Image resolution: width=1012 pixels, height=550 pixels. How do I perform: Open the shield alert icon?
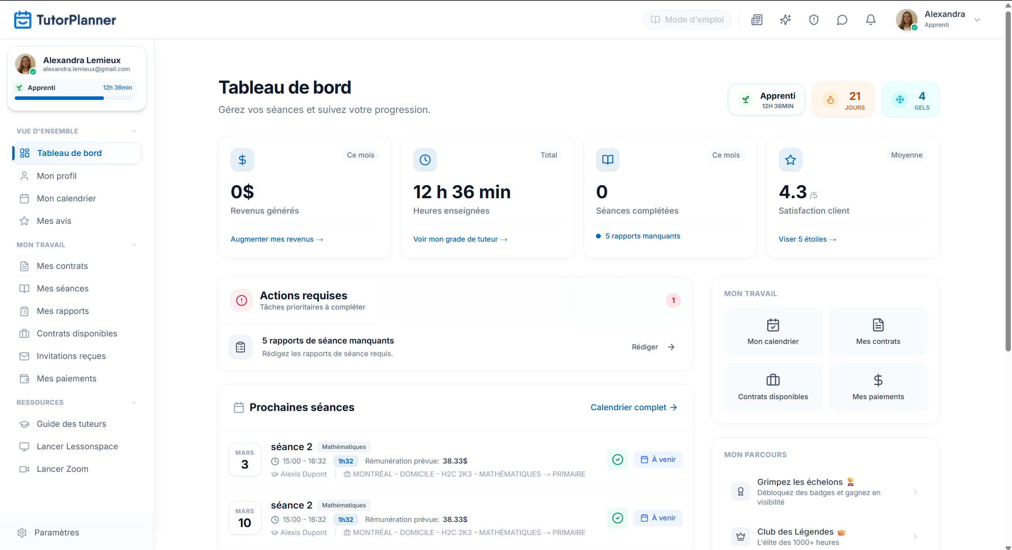coord(813,19)
